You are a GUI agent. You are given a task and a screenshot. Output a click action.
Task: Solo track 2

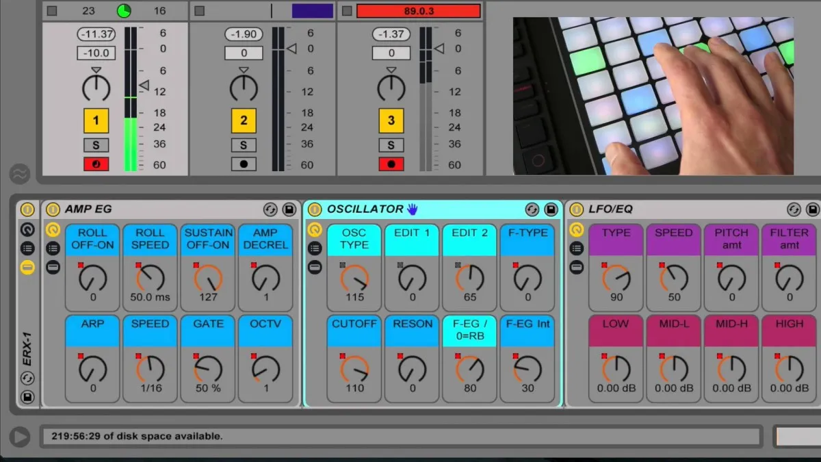(x=244, y=145)
